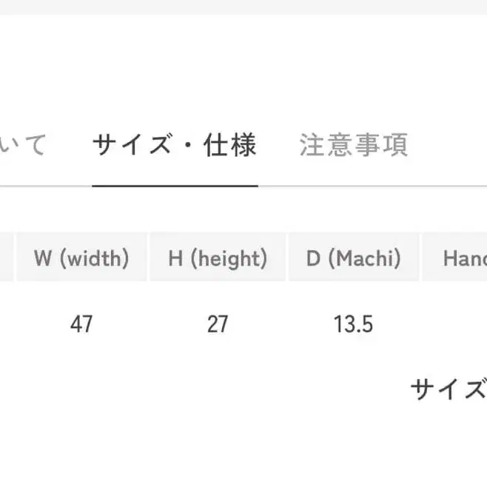Click the H (height) column header
Screen dimensions: 487x487
click(218, 258)
